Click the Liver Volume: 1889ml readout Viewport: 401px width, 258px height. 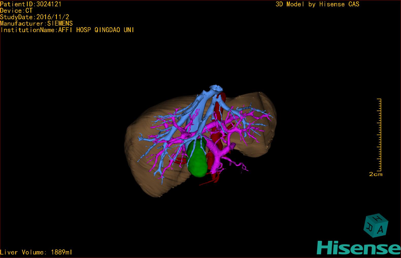[x=36, y=252]
